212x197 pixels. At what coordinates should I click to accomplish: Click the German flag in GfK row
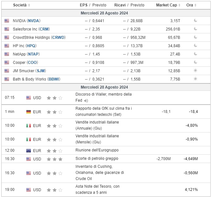point(29,112)
